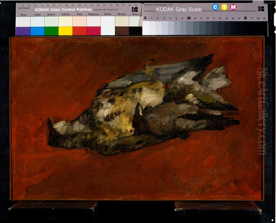Click the bold M marker on the gray scale
The height and width of the screenshot is (223, 276).
(x=188, y=18)
